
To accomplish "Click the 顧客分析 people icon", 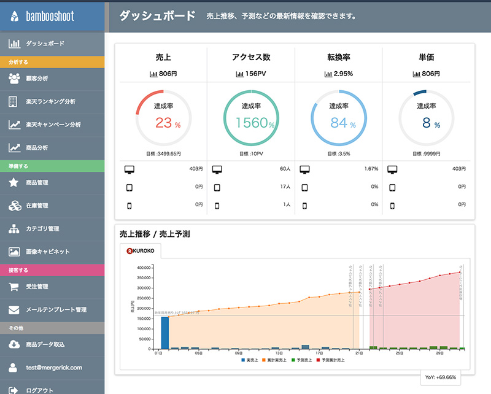I will [x=14, y=79].
